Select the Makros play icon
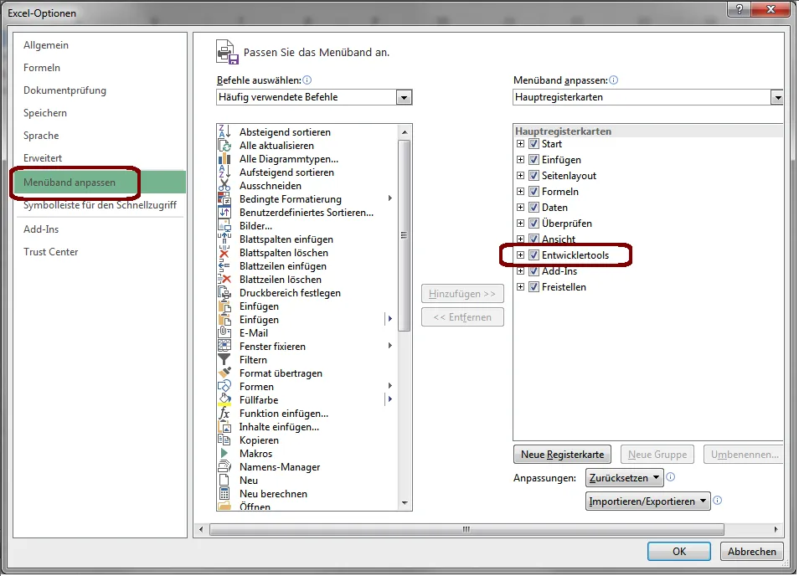Viewport: 799px width, 576px height. [224, 454]
